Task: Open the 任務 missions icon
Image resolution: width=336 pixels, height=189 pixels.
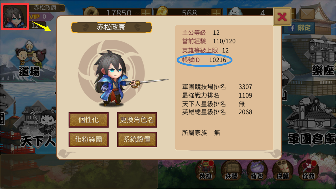Action: click(308, 170)
